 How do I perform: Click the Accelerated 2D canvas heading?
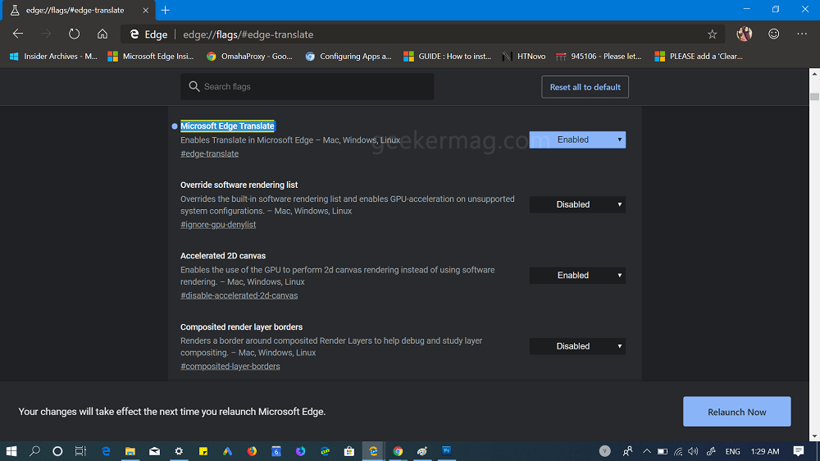pos(223,256)
